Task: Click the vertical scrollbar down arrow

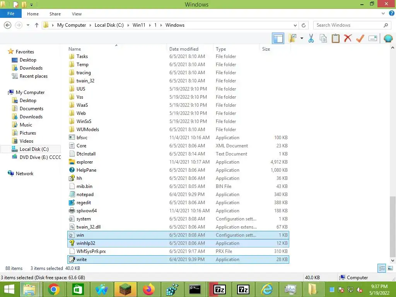Action: tap(393, 260)
